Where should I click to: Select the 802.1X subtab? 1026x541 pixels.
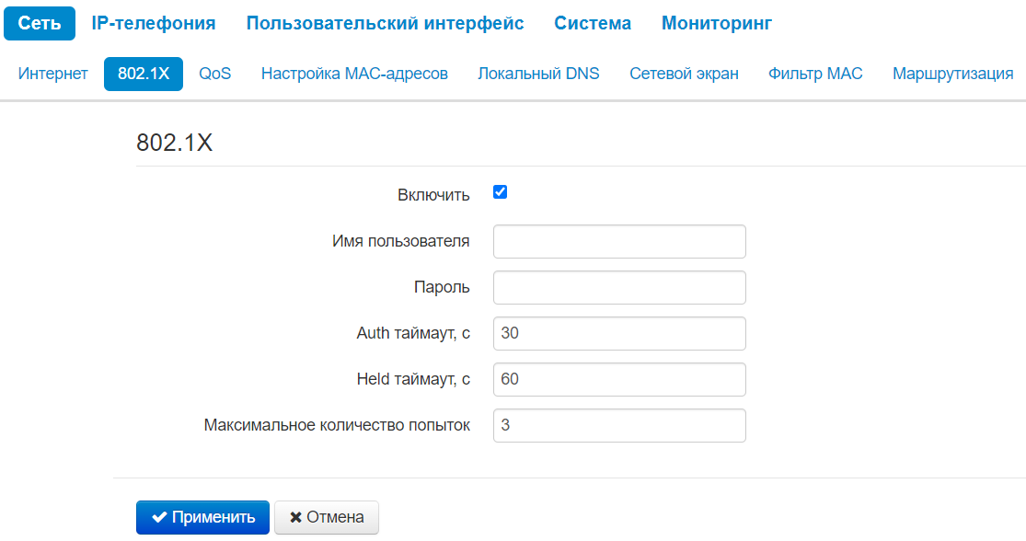pos(144,74)
